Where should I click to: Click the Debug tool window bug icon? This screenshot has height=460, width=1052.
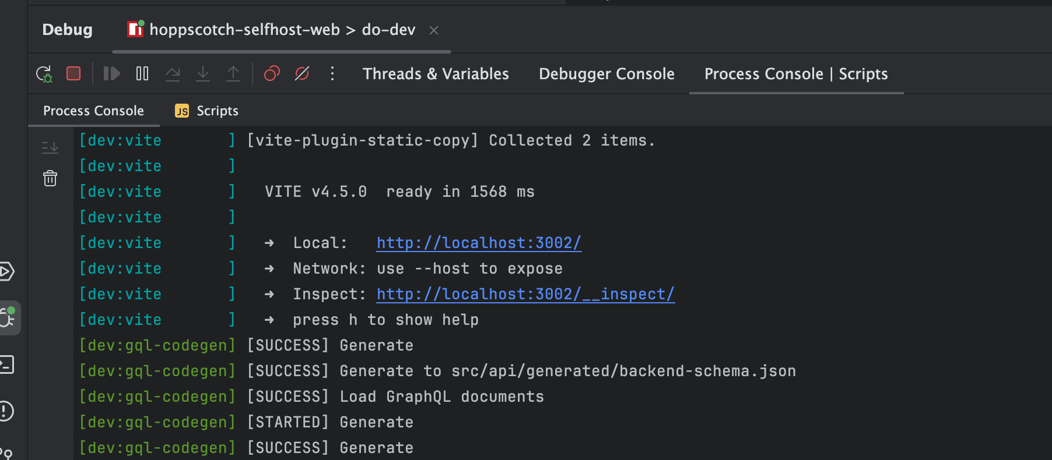[8, 318]
